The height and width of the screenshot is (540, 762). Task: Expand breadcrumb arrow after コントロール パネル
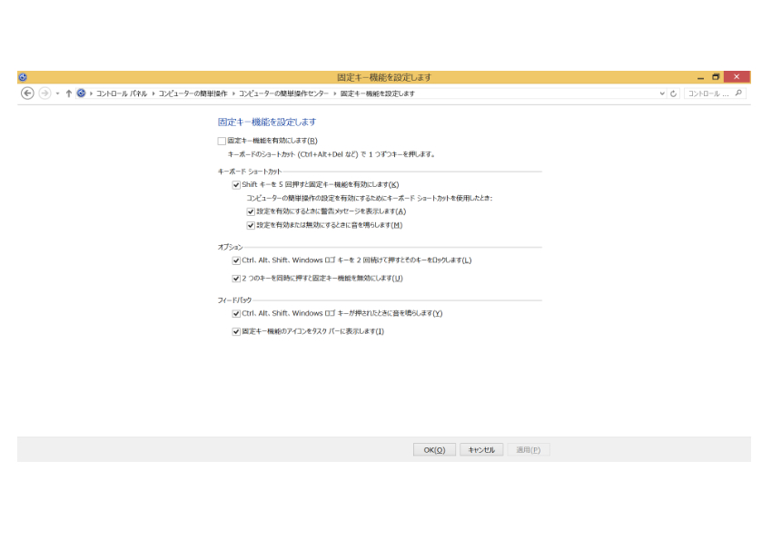pos(153,93)
